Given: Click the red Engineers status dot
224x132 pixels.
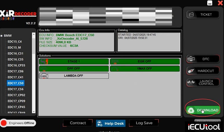Looking at the screenshot, I should tap(4, 123).
